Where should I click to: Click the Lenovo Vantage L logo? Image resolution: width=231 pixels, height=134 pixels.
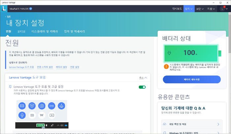pyautogui.click(x=4, y=9)
